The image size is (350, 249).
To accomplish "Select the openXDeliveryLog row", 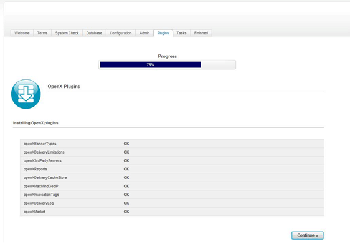I will (172, 203).
